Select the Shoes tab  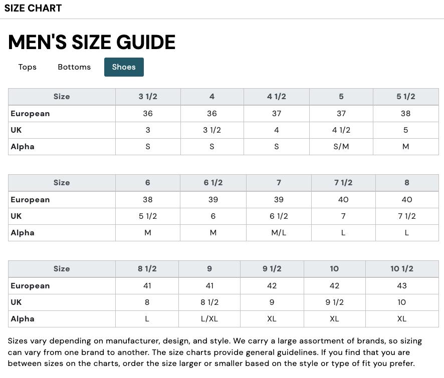(124, 67)
